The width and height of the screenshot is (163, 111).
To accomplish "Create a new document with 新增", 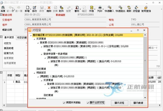I will [28, 7].
